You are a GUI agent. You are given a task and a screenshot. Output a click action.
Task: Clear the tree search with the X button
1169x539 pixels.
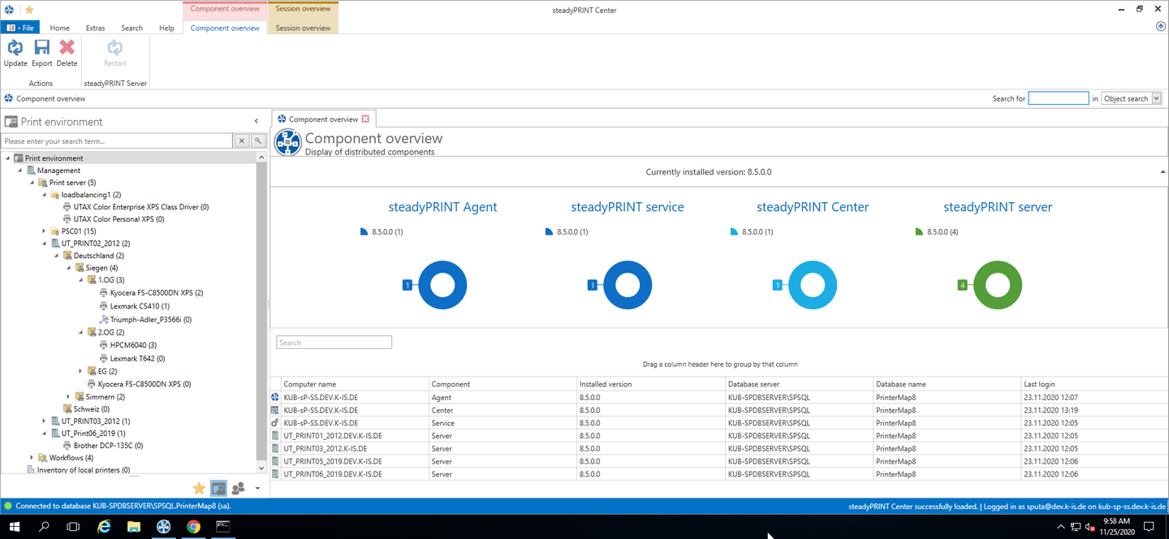tap(242, 141)
